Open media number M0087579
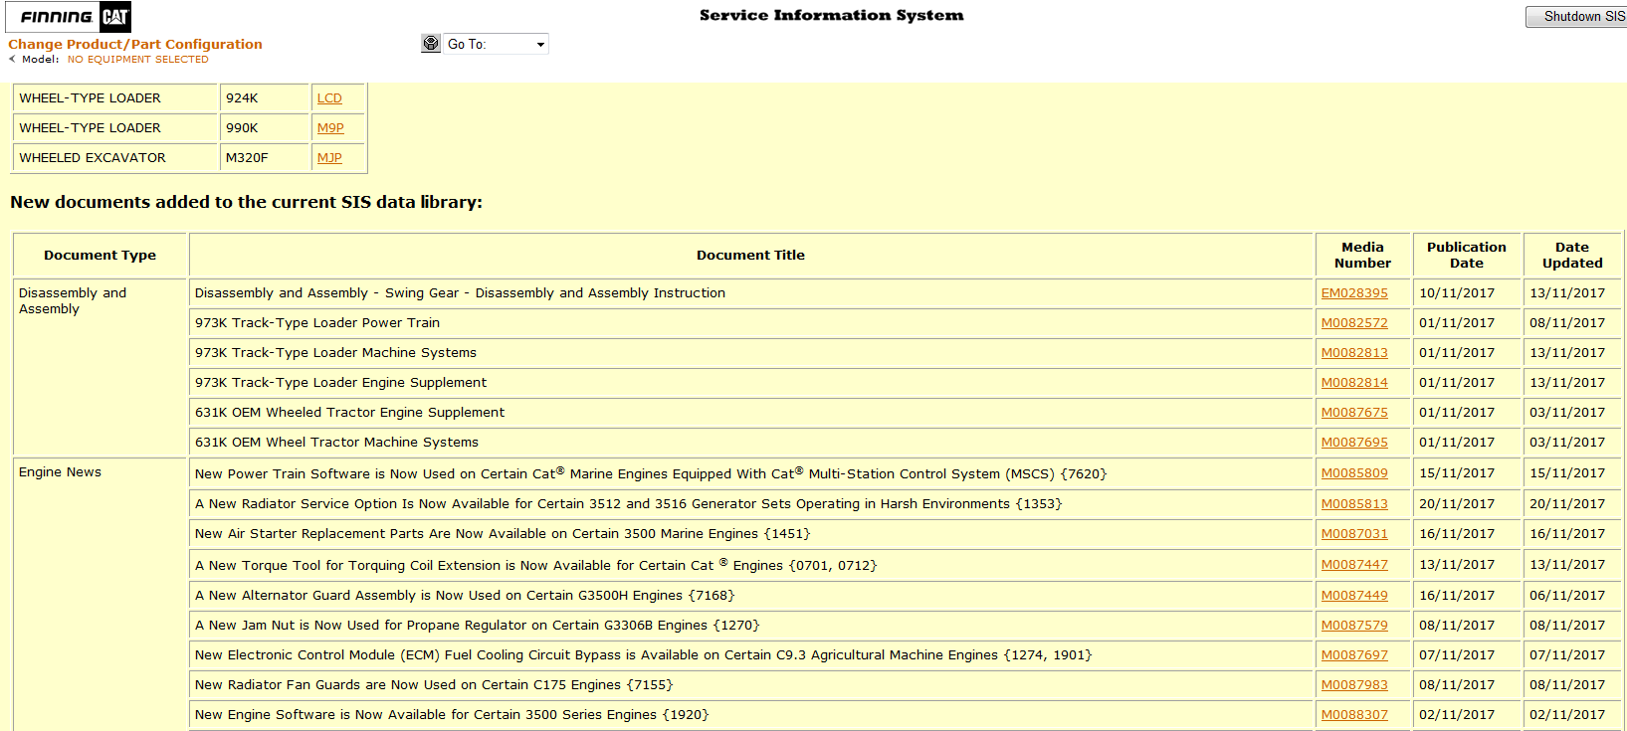Viewport: 1627px width, 731px height. pos(1354,626)
